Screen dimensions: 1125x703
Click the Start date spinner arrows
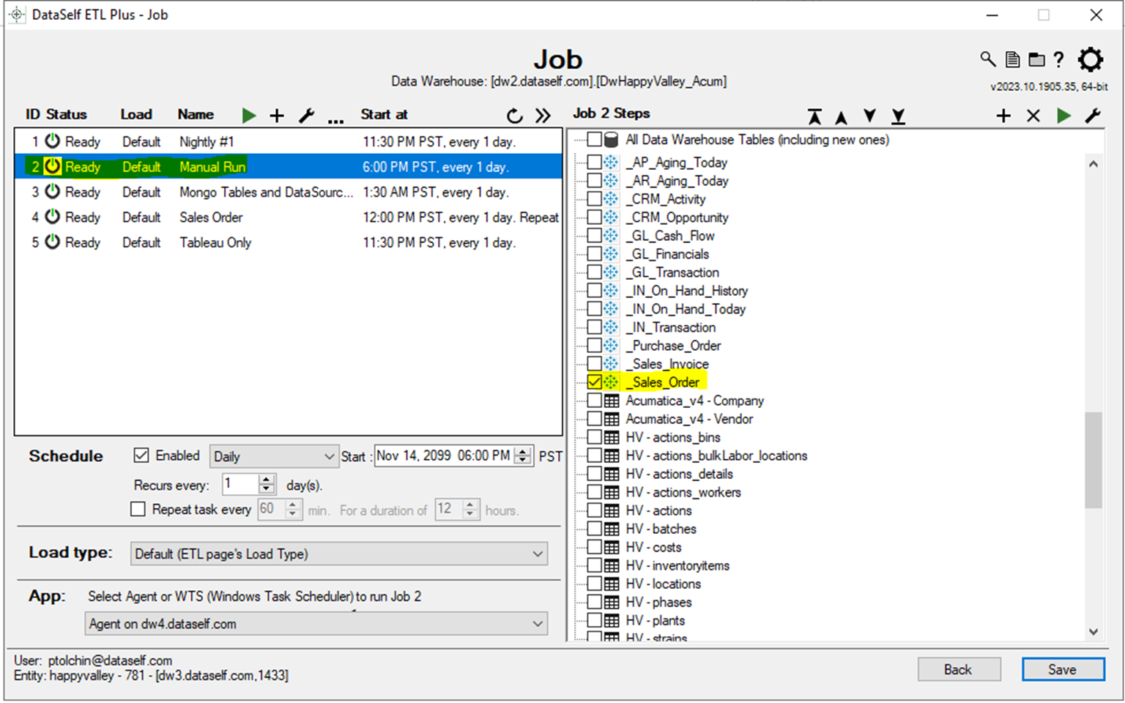(523, 455)
